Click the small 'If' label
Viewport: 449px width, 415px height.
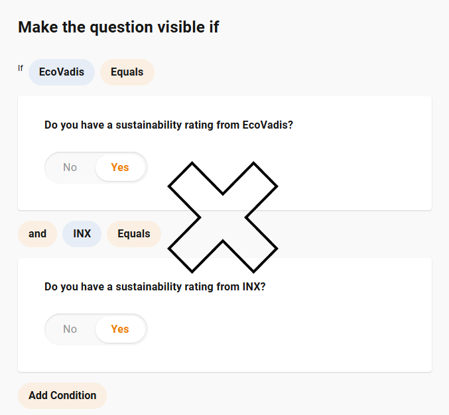(x=21, y=68)
